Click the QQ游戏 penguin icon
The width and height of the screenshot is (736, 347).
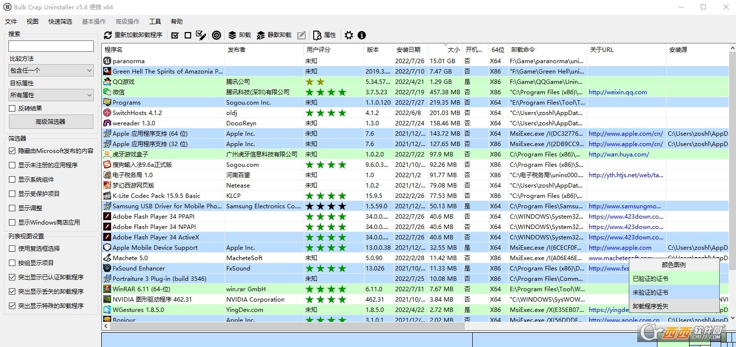(107, 82)
